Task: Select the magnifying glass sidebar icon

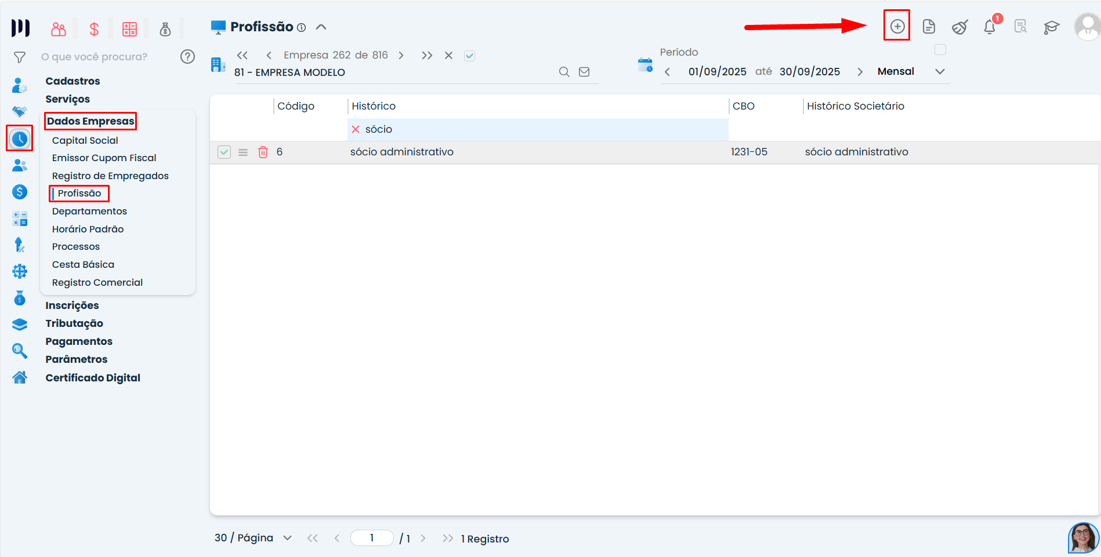Action: (20, 350)
